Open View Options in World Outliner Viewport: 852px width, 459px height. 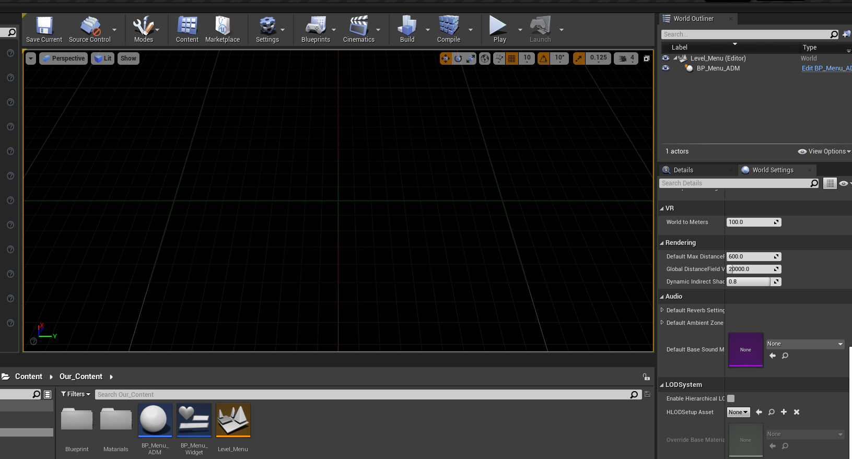click(x=824, y=151)
